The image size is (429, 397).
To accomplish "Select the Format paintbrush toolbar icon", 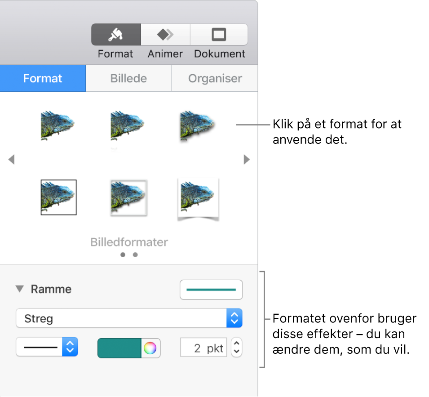I will pos(116,35).
